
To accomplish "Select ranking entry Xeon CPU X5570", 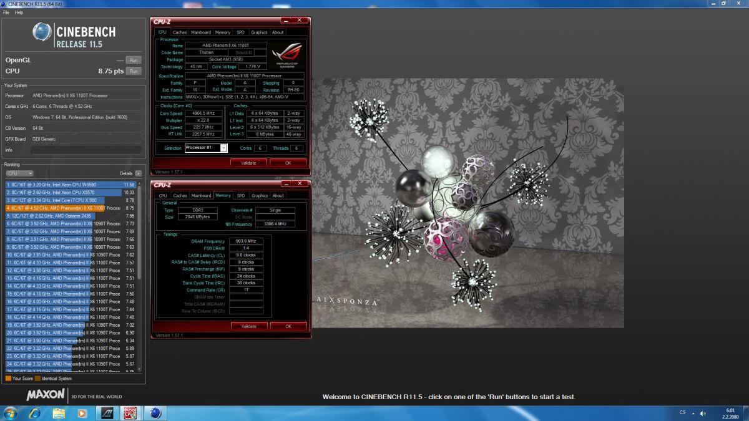I will (x=71, y=193).
